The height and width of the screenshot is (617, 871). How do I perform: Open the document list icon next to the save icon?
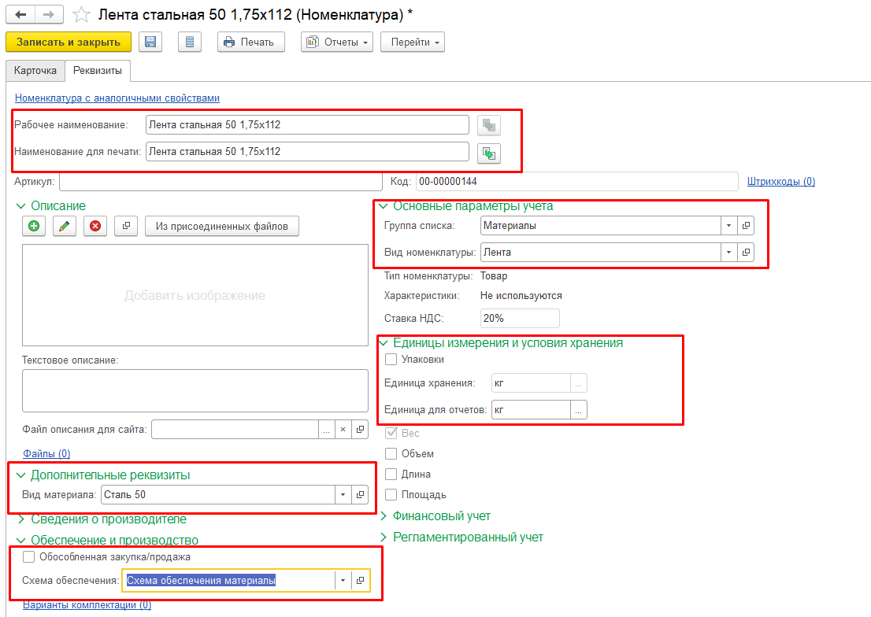pyautogui.click(x=190, y=42)
